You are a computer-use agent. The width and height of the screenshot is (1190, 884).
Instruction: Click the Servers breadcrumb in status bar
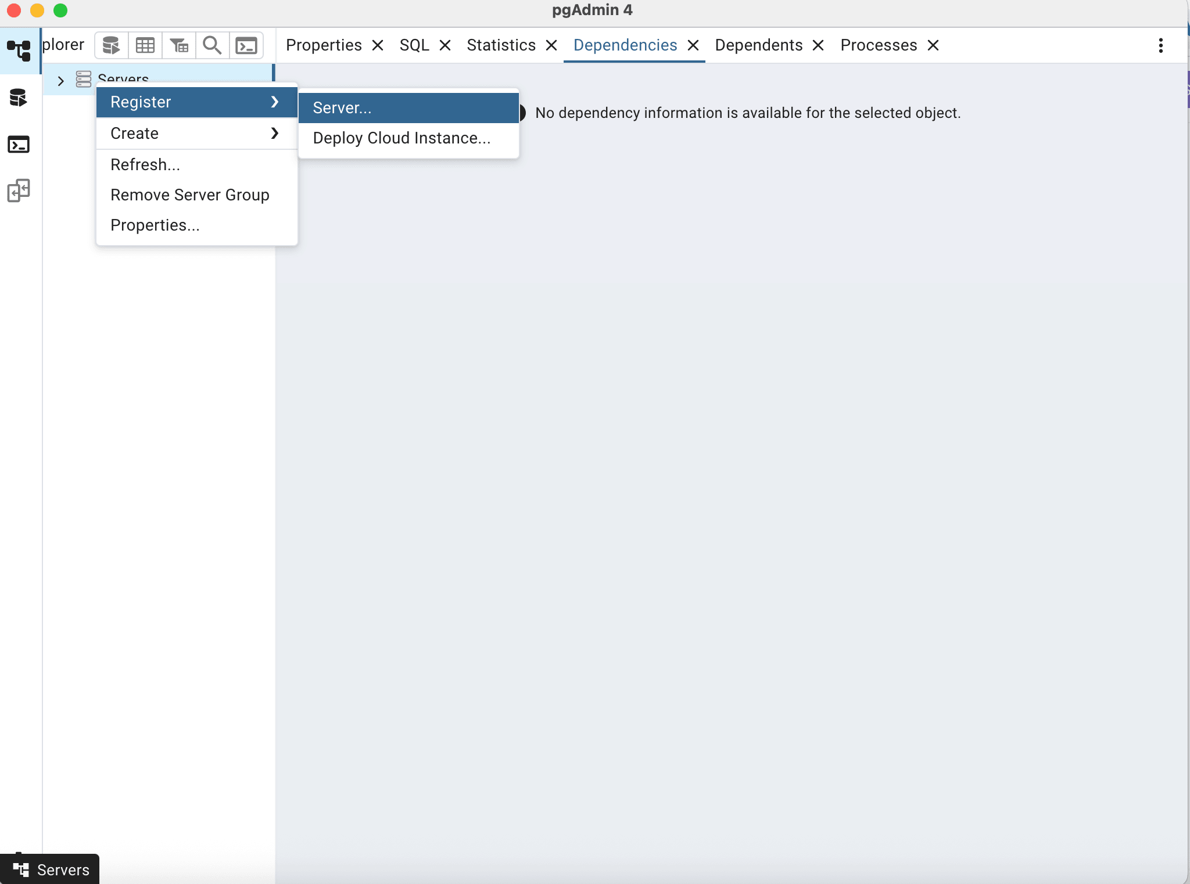point(63,869)
